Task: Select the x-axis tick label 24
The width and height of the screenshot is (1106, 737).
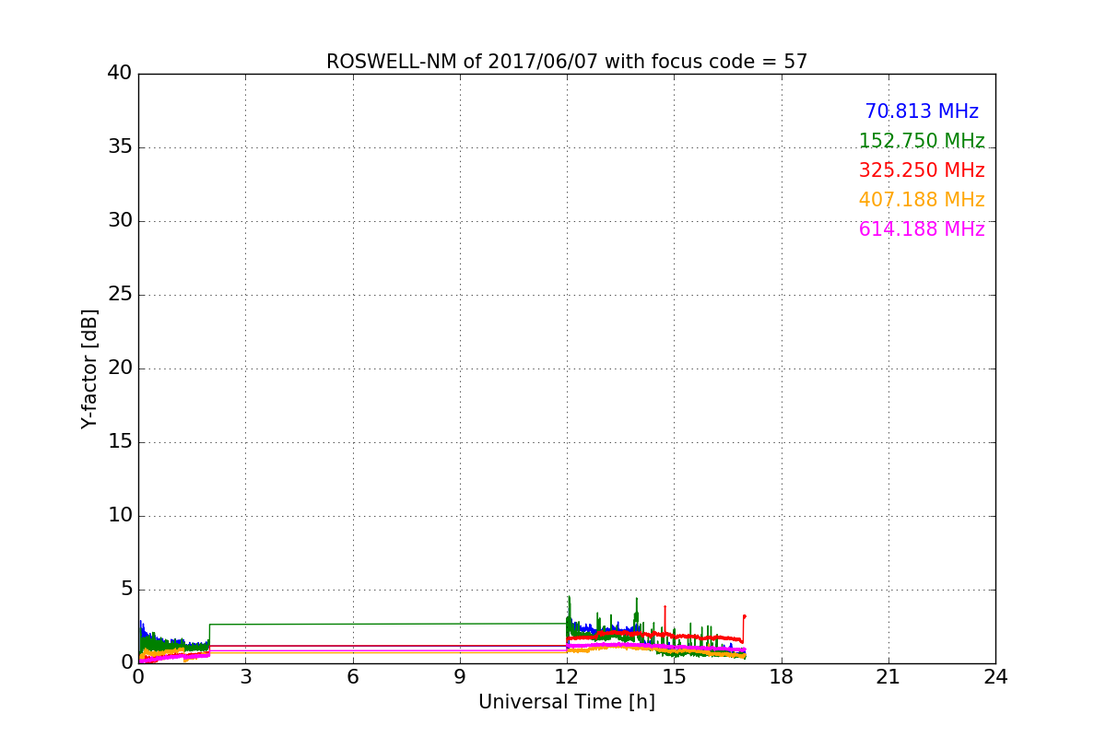Action: (995, 677)
